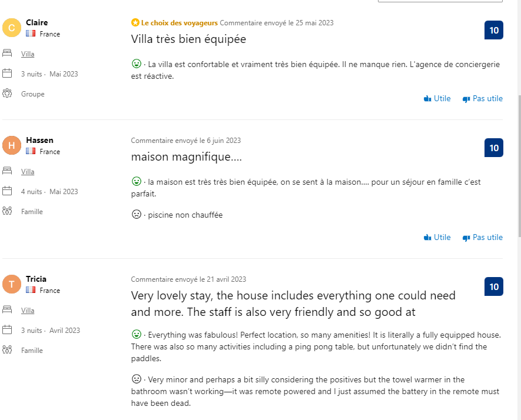This screenshot has width=521, height=420.
Task: Click the score 10 badge on Tricia's review
Action: point(493,286)
